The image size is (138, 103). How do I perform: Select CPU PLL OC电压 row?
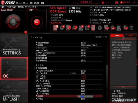pyautogui.click(x=69, y=81)
